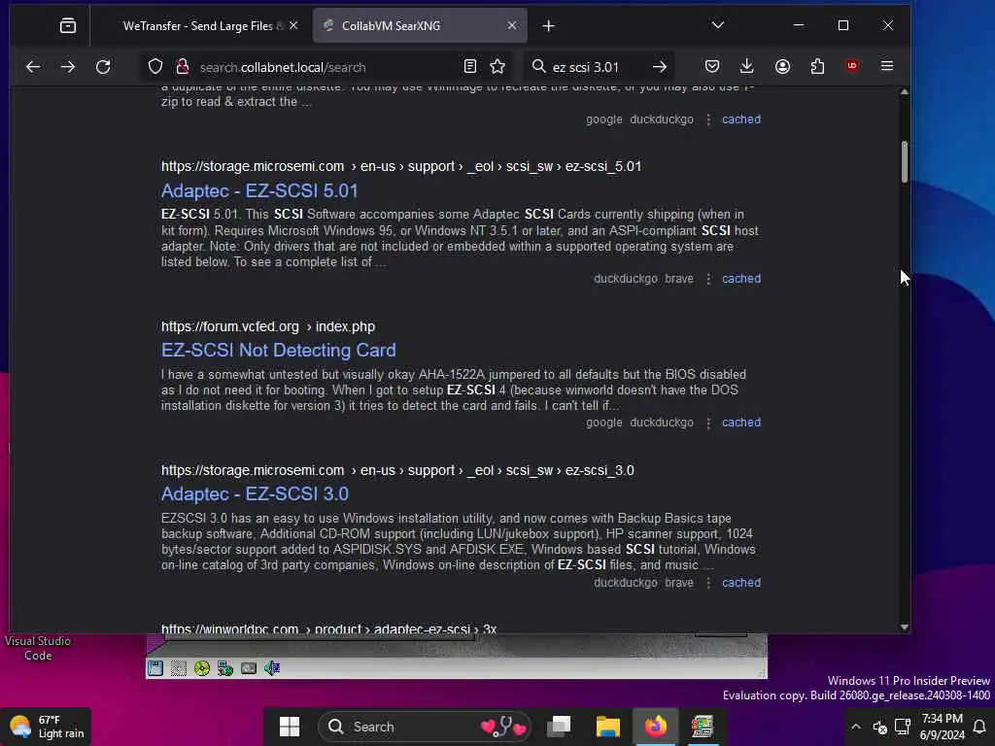The width and height of the screenshot is (995, 746).
Task: Click the checkered second icon in background window
Action: pyautogui.click(x=179, y=668)
